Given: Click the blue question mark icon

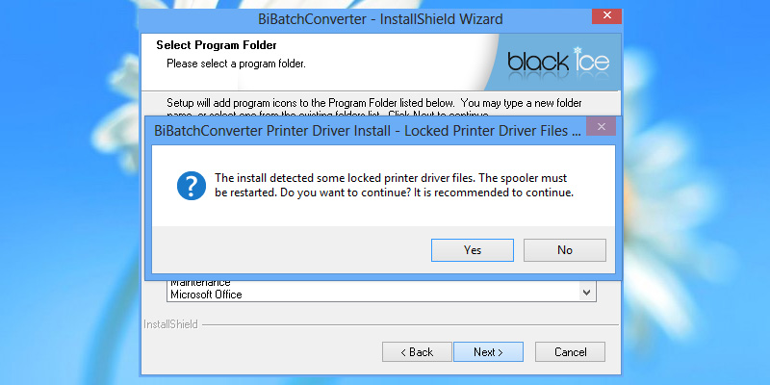Looking at the screenshot, I should (x=192, y=185).
